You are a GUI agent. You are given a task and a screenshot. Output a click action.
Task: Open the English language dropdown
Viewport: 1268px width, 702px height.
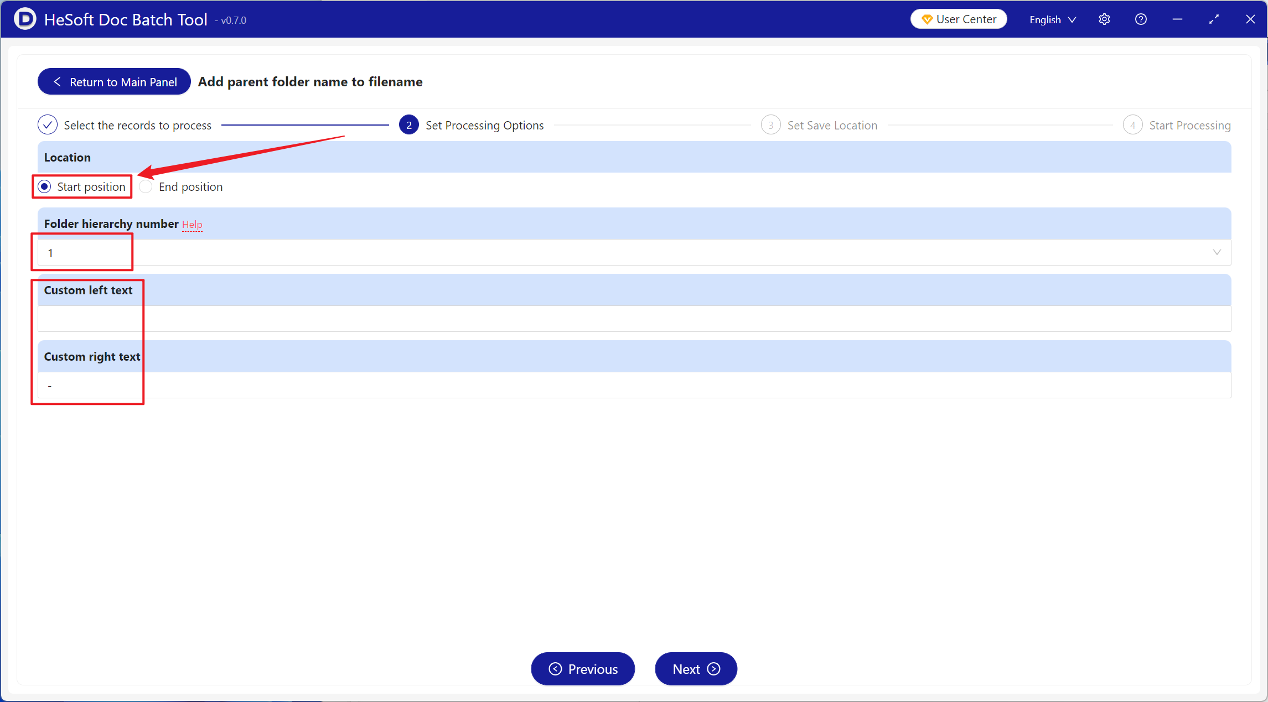pyautogui.click(x=1052, y=19)
